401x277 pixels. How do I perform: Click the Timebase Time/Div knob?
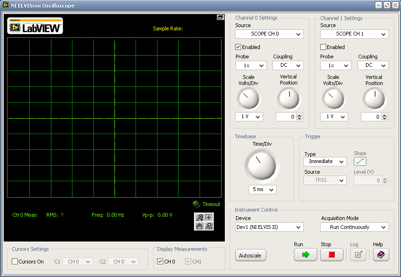point(262,165)
